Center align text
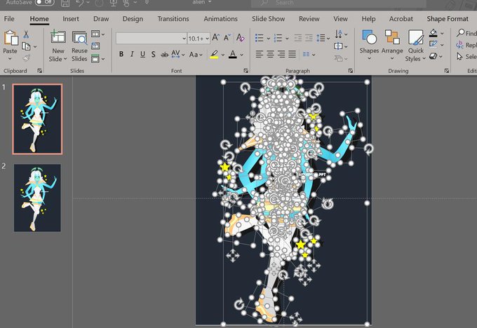Viewport: 477px width, 328px height. click(x=270, y=55)
